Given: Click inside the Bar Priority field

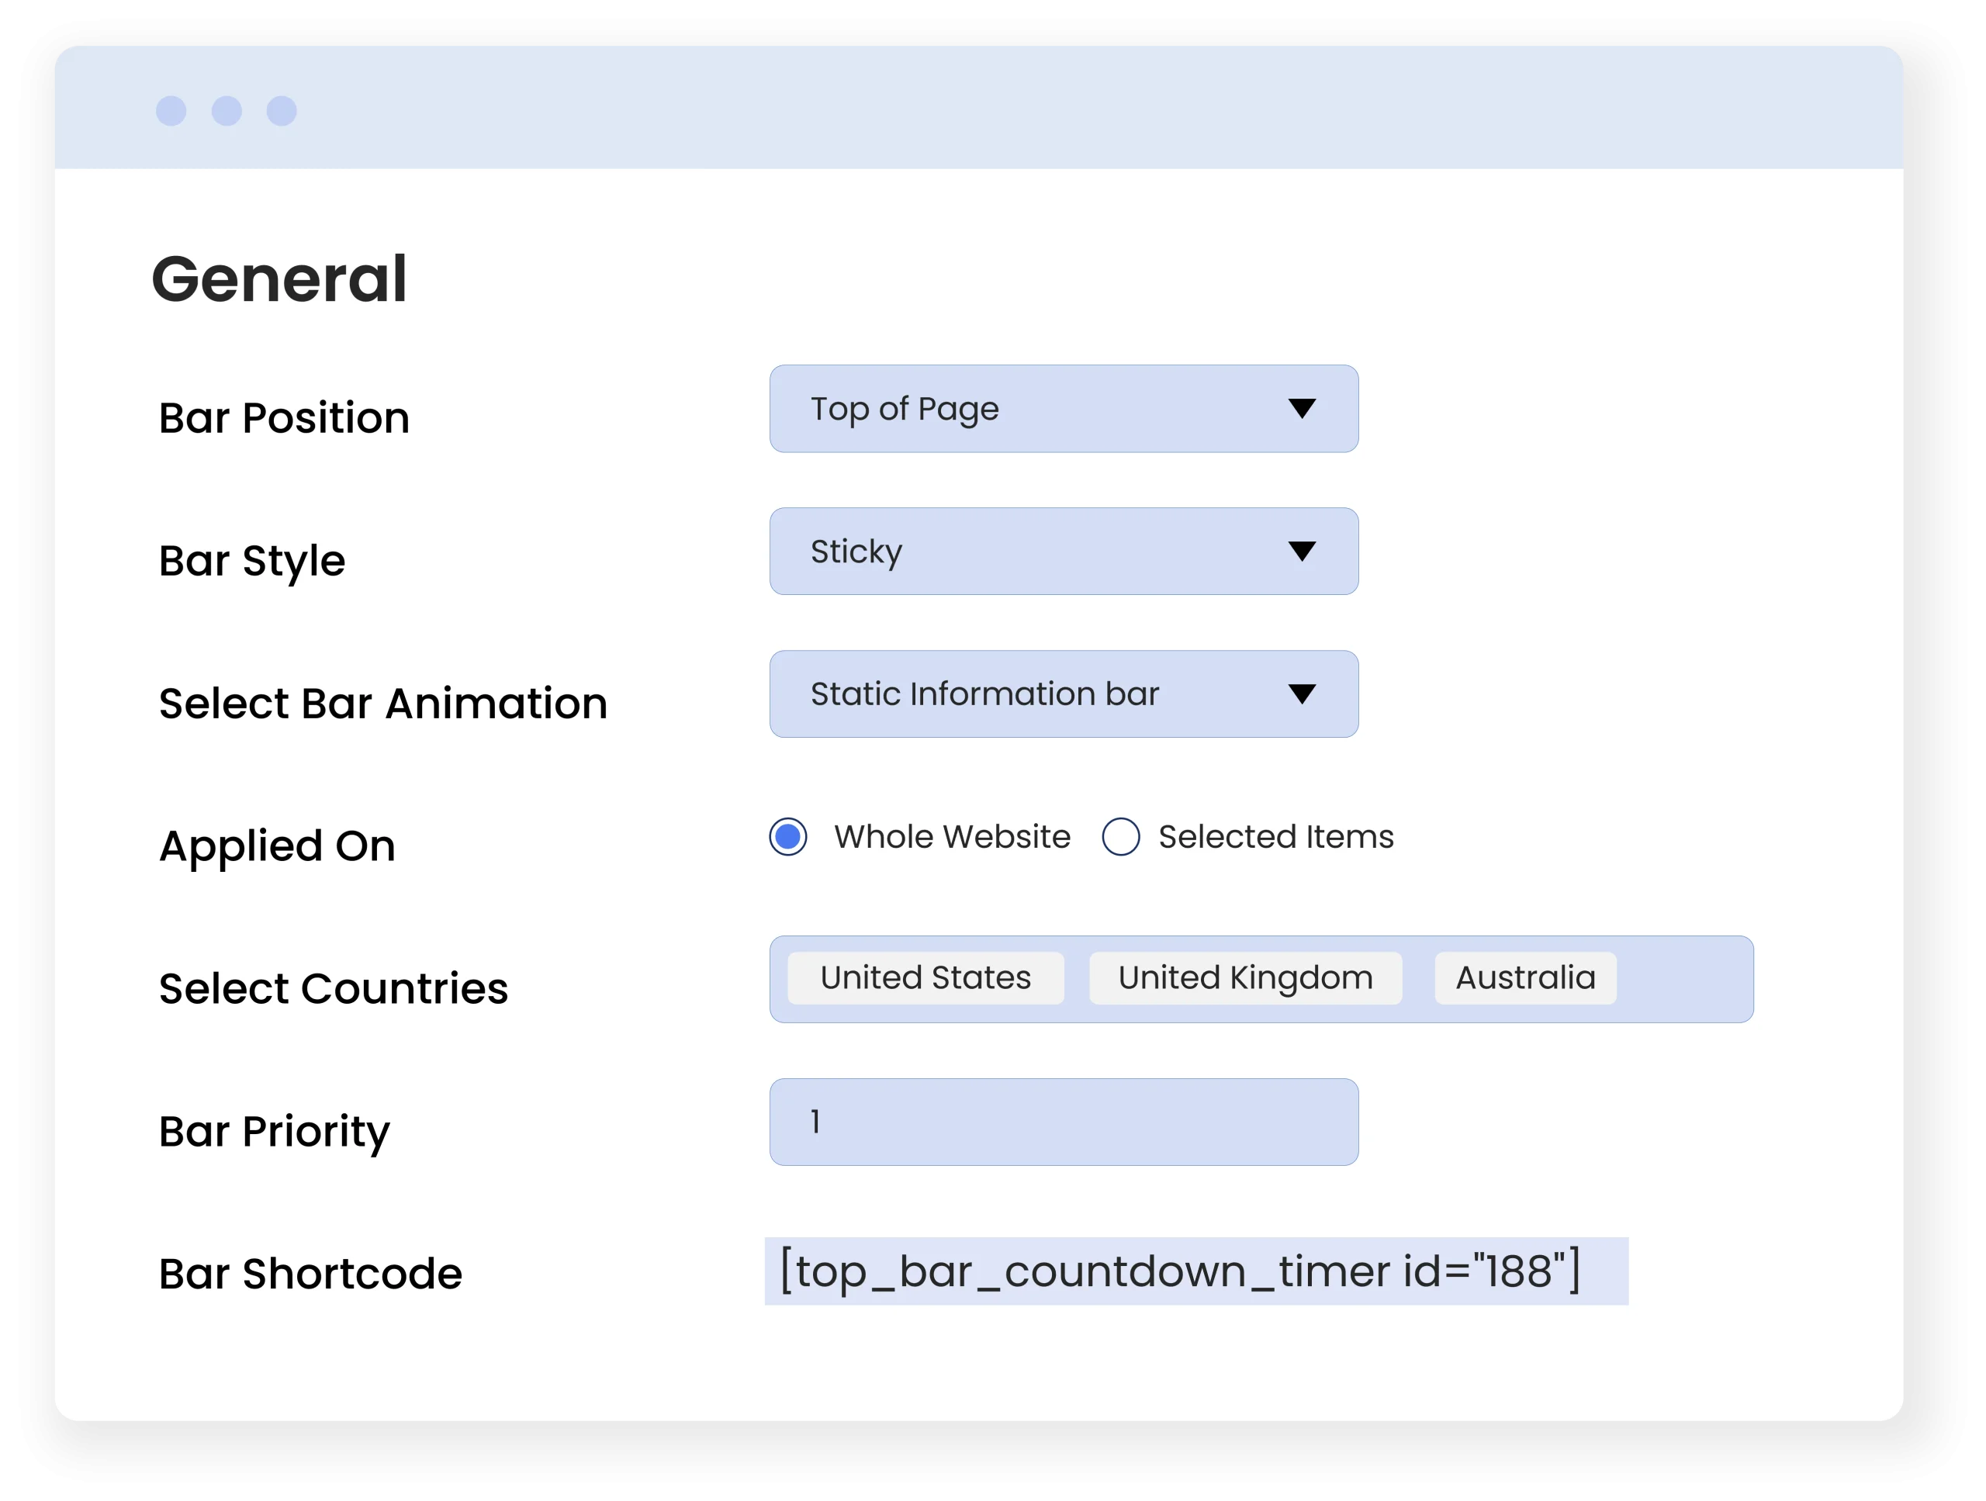Looking at the screenshot, I should pyautogui.click(x=1063, y=1122).
